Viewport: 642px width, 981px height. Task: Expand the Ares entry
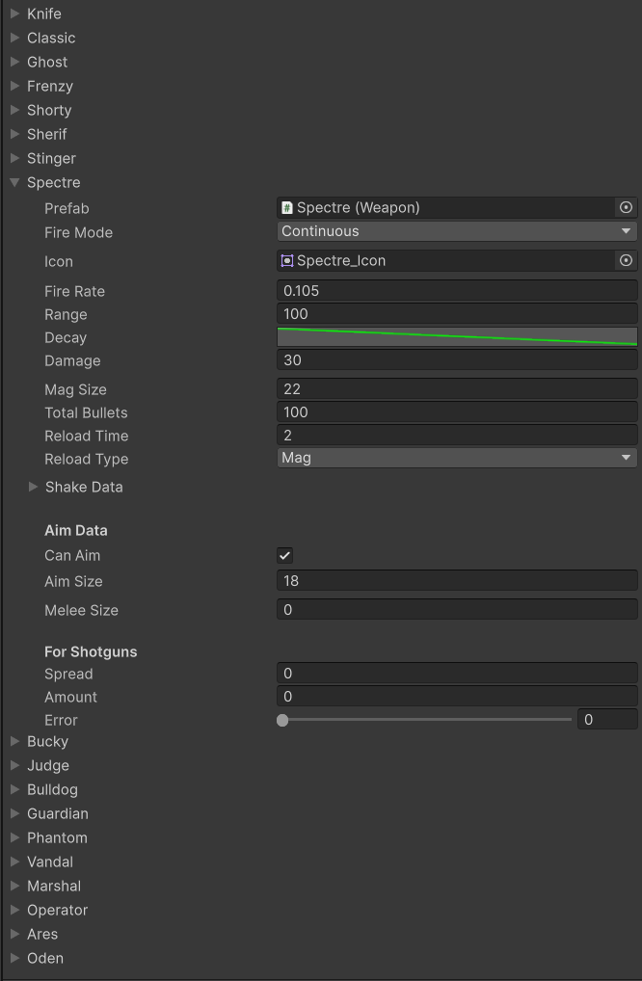(x=15, y=934)
